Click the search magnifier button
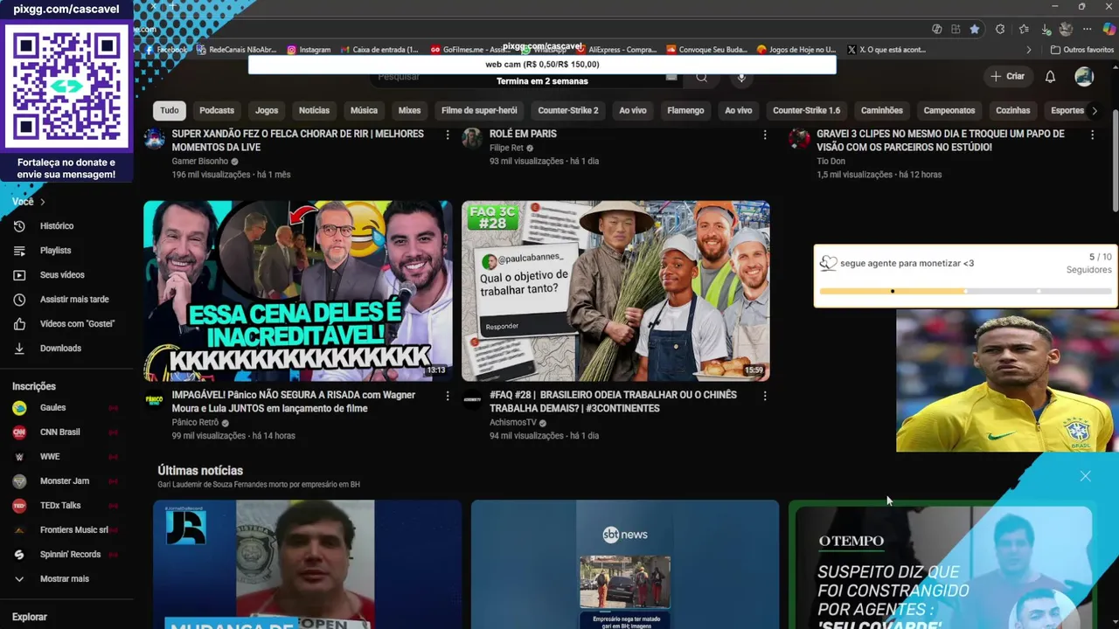 coord(701,78)
